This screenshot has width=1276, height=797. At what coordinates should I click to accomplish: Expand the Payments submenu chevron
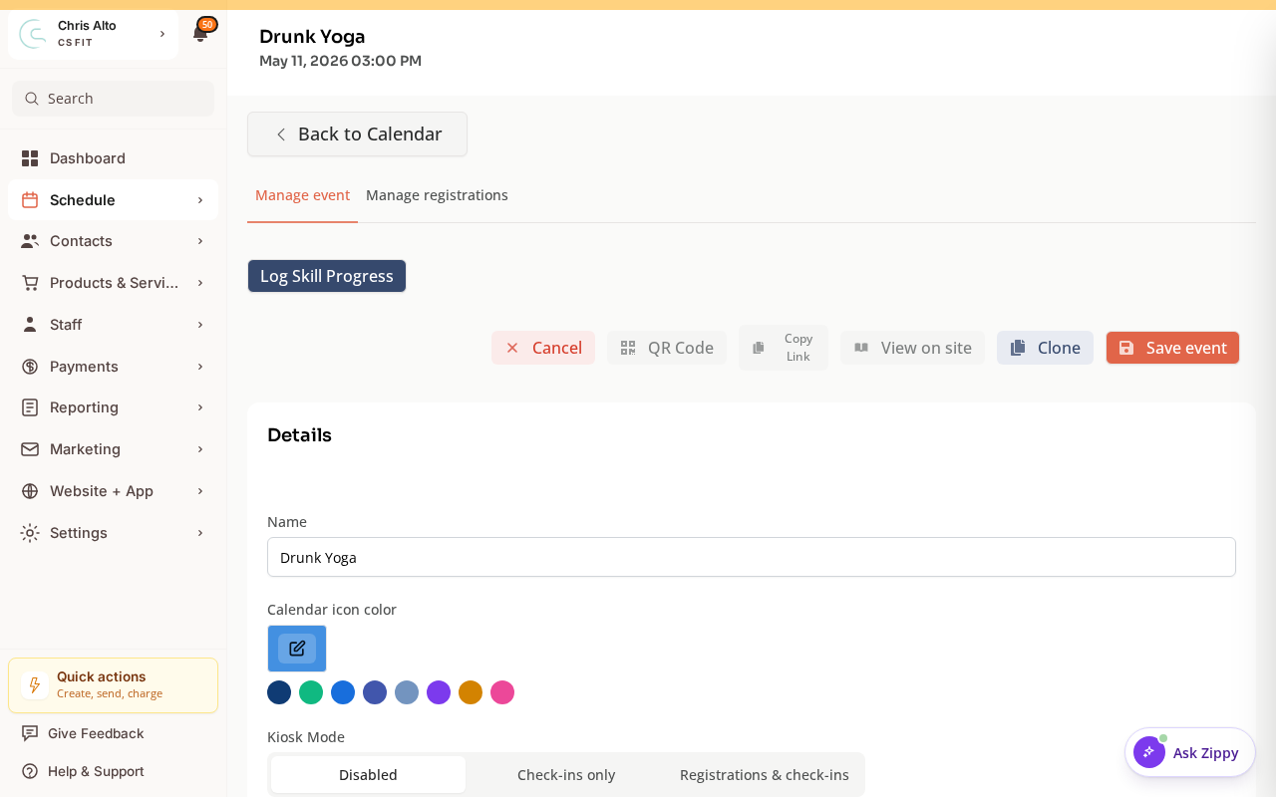point(200,367)
